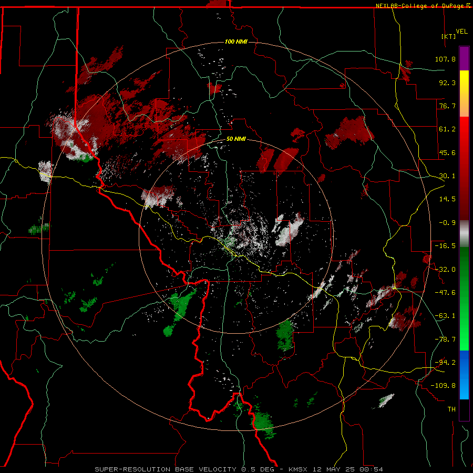Select the 14.5 velocity scale value
The image size is (473, 473).
pos(447,199)
